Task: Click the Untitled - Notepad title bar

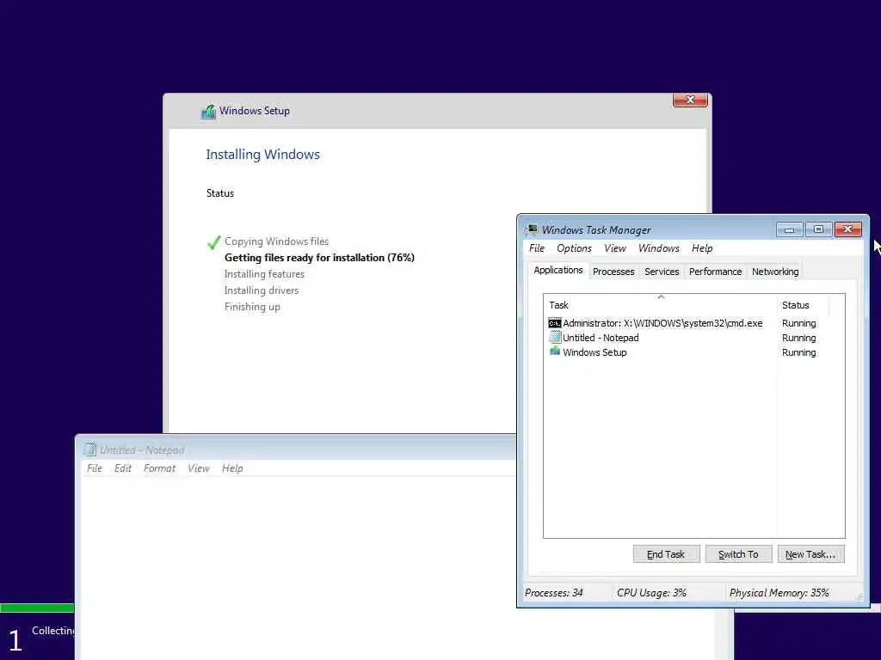Action: [x=296, y=449]
